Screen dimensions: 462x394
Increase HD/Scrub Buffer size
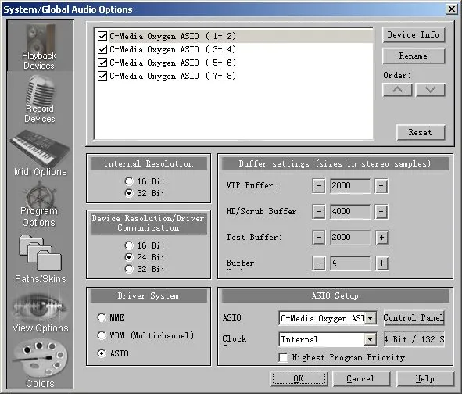(x=381, y=212)
